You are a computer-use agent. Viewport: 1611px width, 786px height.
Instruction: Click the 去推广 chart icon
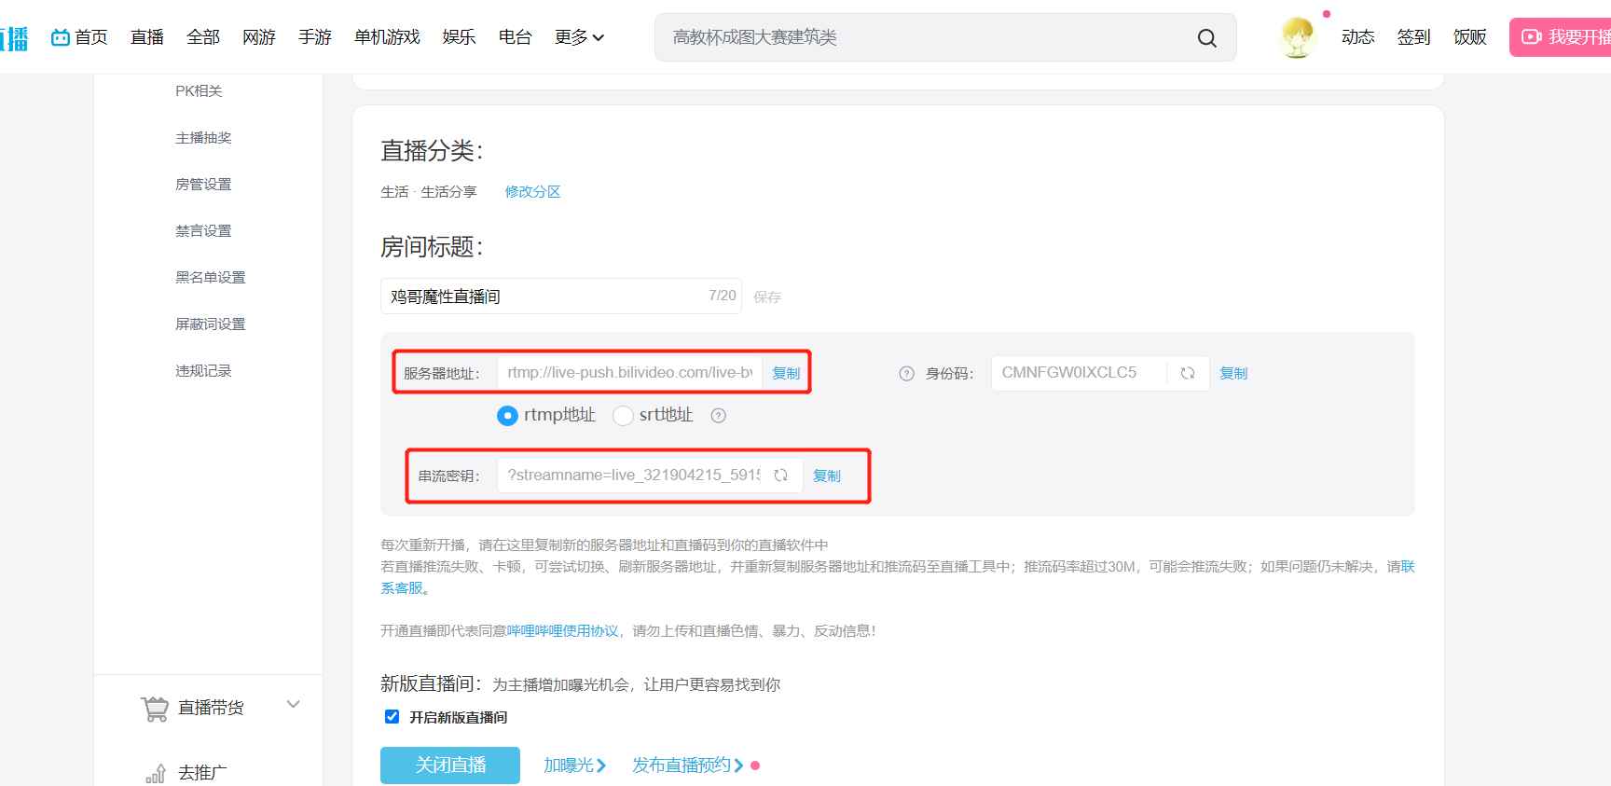pyautogui.click(x=156, y=773)
